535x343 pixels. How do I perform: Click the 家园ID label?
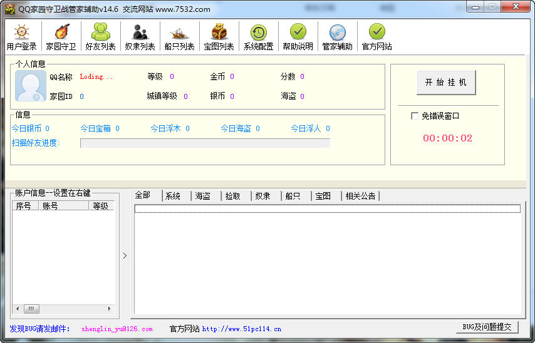click(x=61, y=96)
